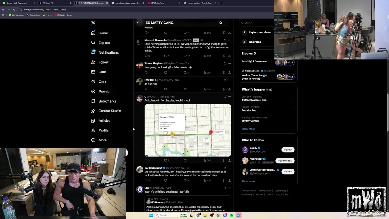Image resolution: width=389 pixels, height=219 pixels.
Task: Open community options three-dot menu in header
Action: 228,23
